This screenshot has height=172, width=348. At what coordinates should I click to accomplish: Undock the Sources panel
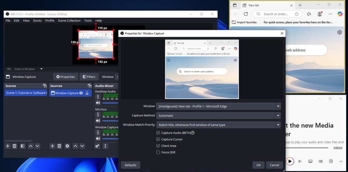(x=89, y=86)
